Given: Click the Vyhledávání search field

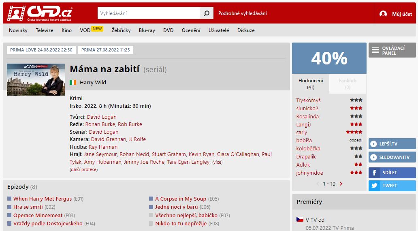Looking at the screenshot, I should [x=149, y=13].
